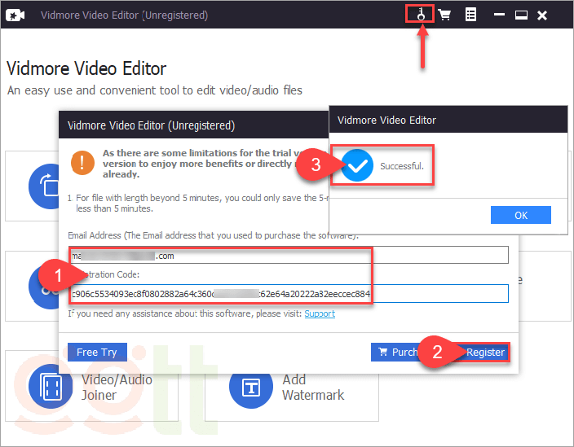Click the blue Rotate tool icon

(49, 186)
